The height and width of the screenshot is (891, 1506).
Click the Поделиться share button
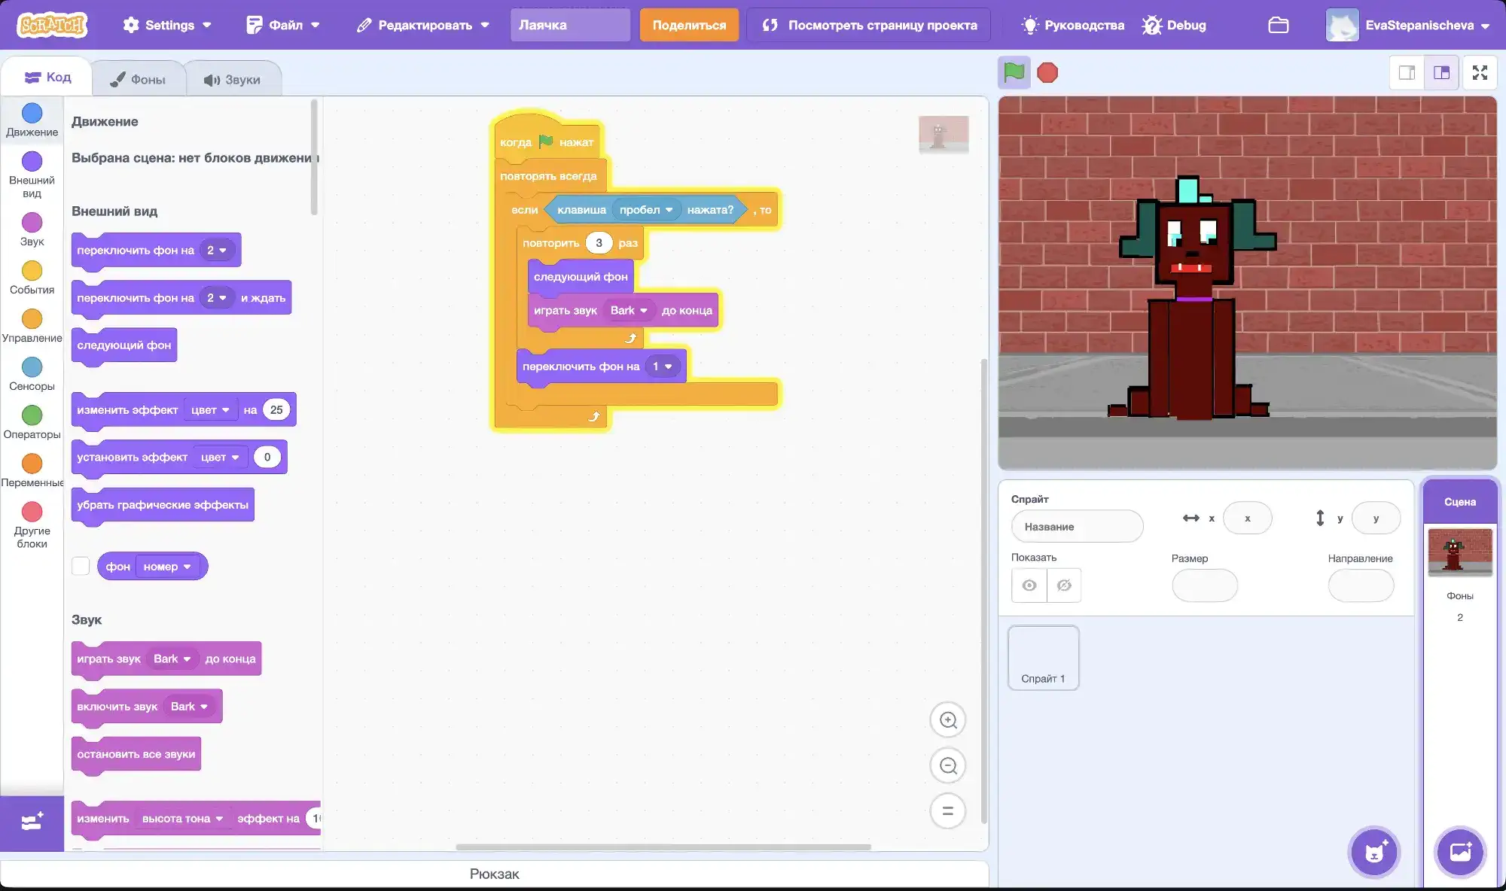point(689,25)
